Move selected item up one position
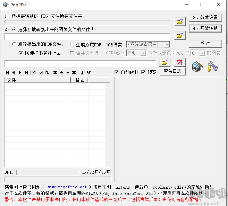Image resolution: width=228 pixels, height=206 pixels. pos(62,73)
